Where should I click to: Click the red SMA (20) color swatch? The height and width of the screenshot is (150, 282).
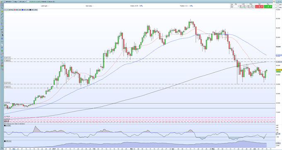click(15, 10)
